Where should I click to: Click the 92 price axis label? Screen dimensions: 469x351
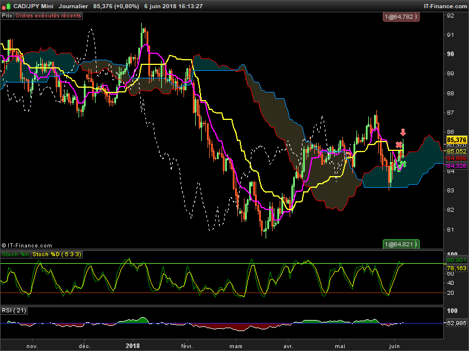(450, 16)
